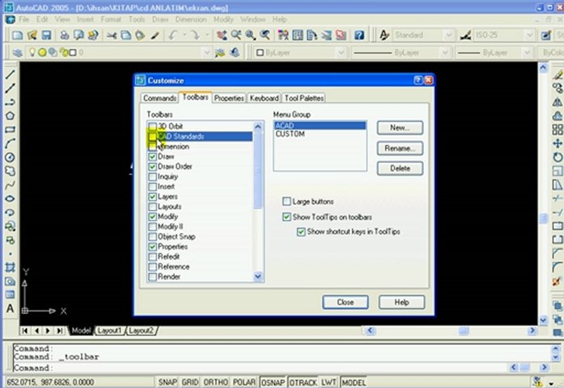
Task: Enable the 3D Orbit toolbar checkbox
Action: (x=152, y=126)
